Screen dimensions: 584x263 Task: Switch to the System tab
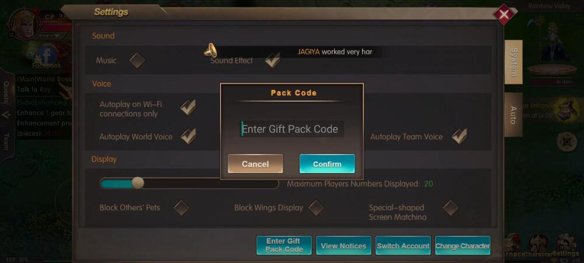tap(513, 62)
